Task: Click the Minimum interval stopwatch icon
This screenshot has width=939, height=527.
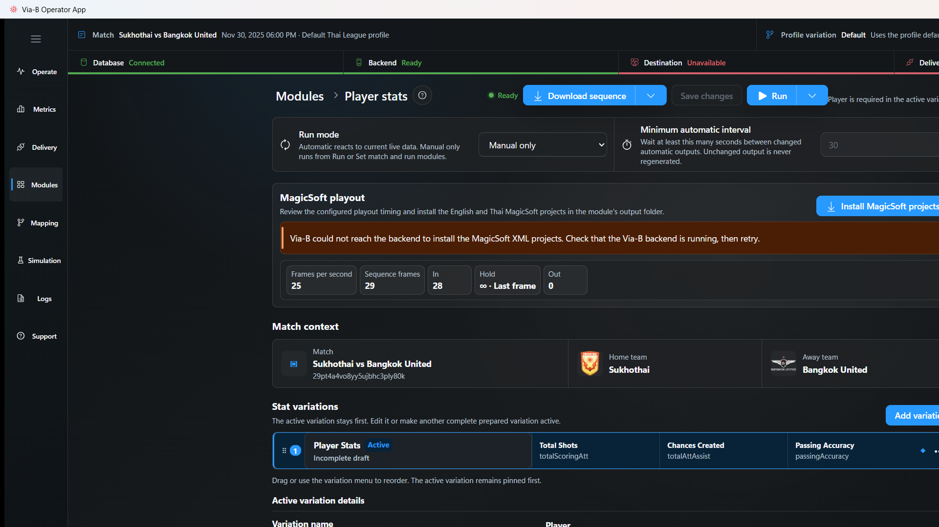Action: tap(627, 145)
